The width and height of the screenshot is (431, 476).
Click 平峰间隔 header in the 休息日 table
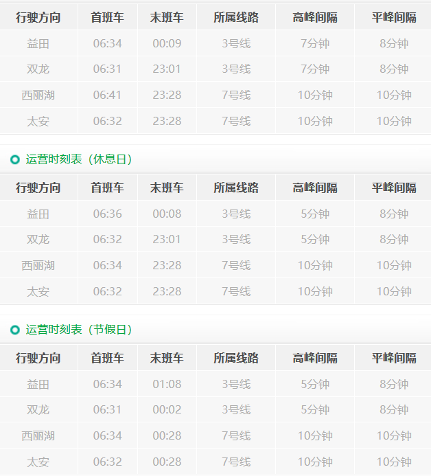[x=394, y=188]
